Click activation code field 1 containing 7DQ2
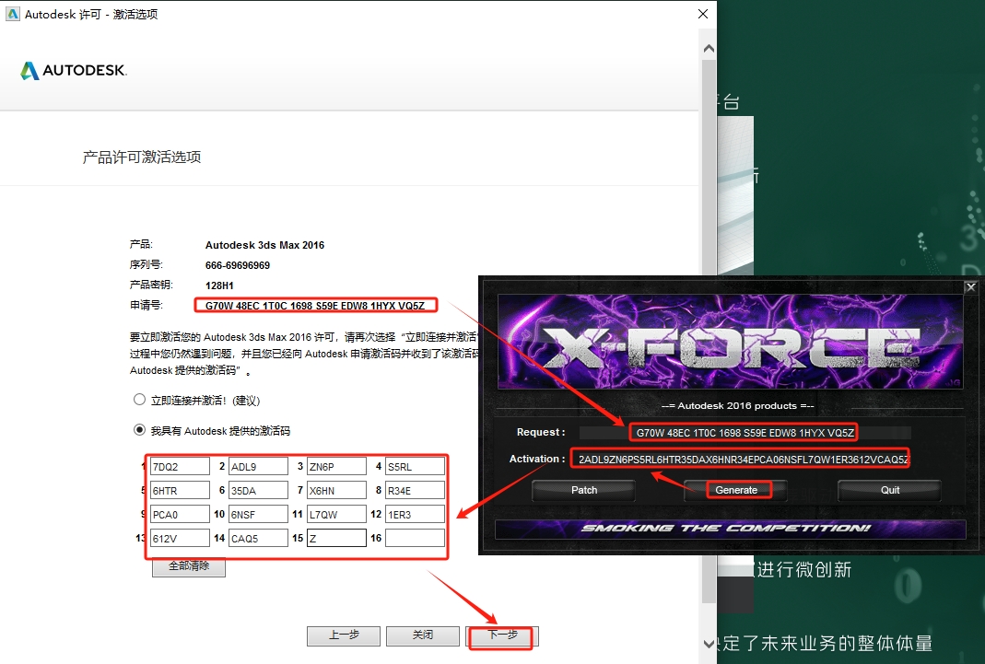Screen dimensions: 985x664 click(x=180, y=466)
